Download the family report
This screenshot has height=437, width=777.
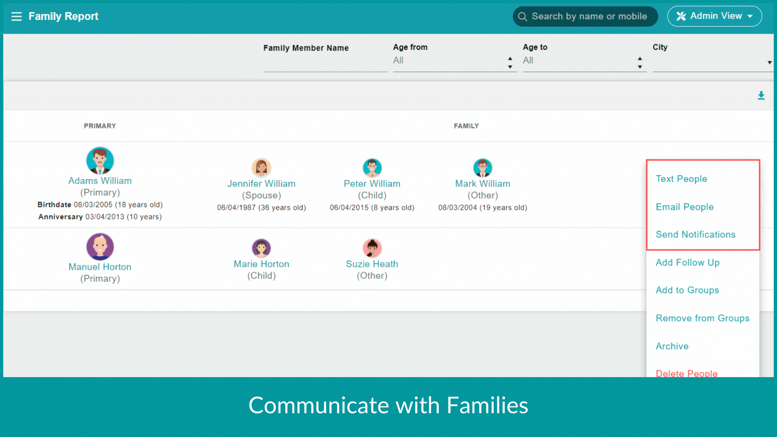[x=761, y=95]
